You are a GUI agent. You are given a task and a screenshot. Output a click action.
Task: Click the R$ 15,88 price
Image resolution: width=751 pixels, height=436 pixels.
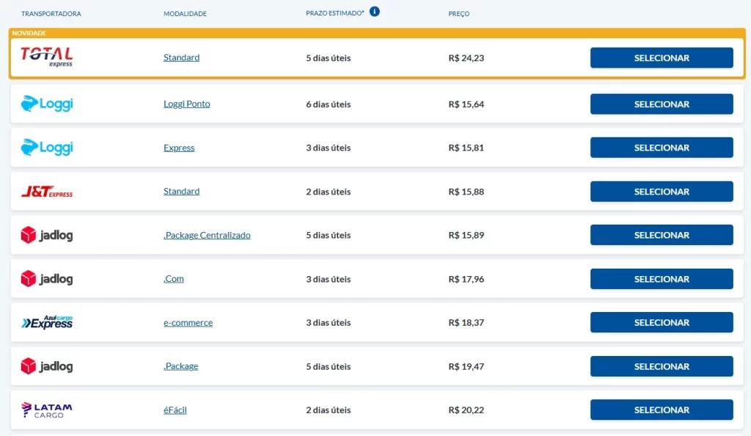pos(466,192)
